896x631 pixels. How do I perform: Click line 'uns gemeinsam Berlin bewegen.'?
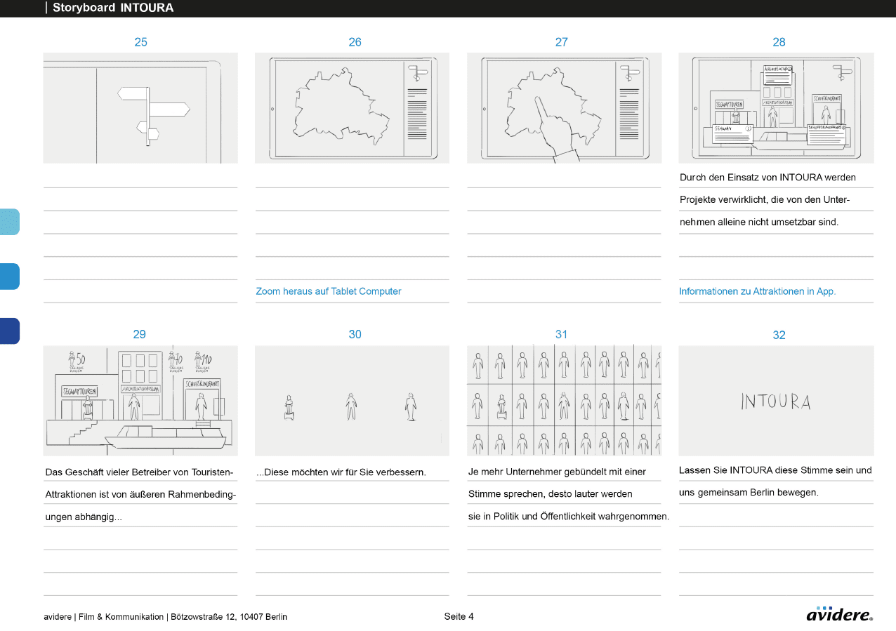coord(749,493)
